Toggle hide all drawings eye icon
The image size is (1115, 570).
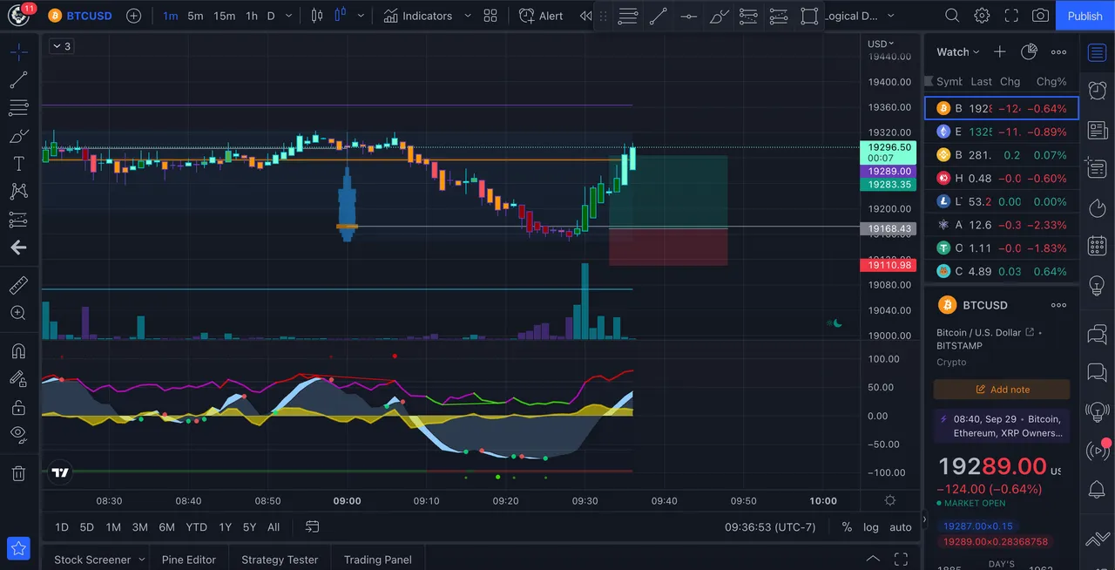point(18,433)
